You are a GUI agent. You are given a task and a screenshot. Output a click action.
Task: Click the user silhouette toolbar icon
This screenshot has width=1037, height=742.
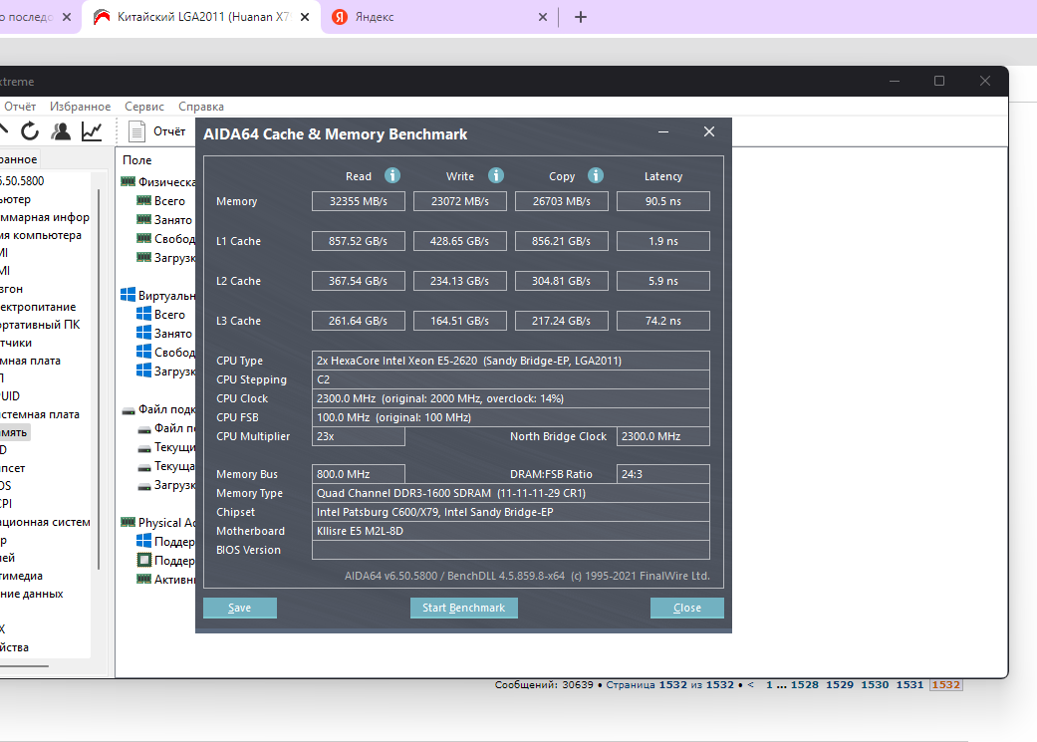click(61, 130)
